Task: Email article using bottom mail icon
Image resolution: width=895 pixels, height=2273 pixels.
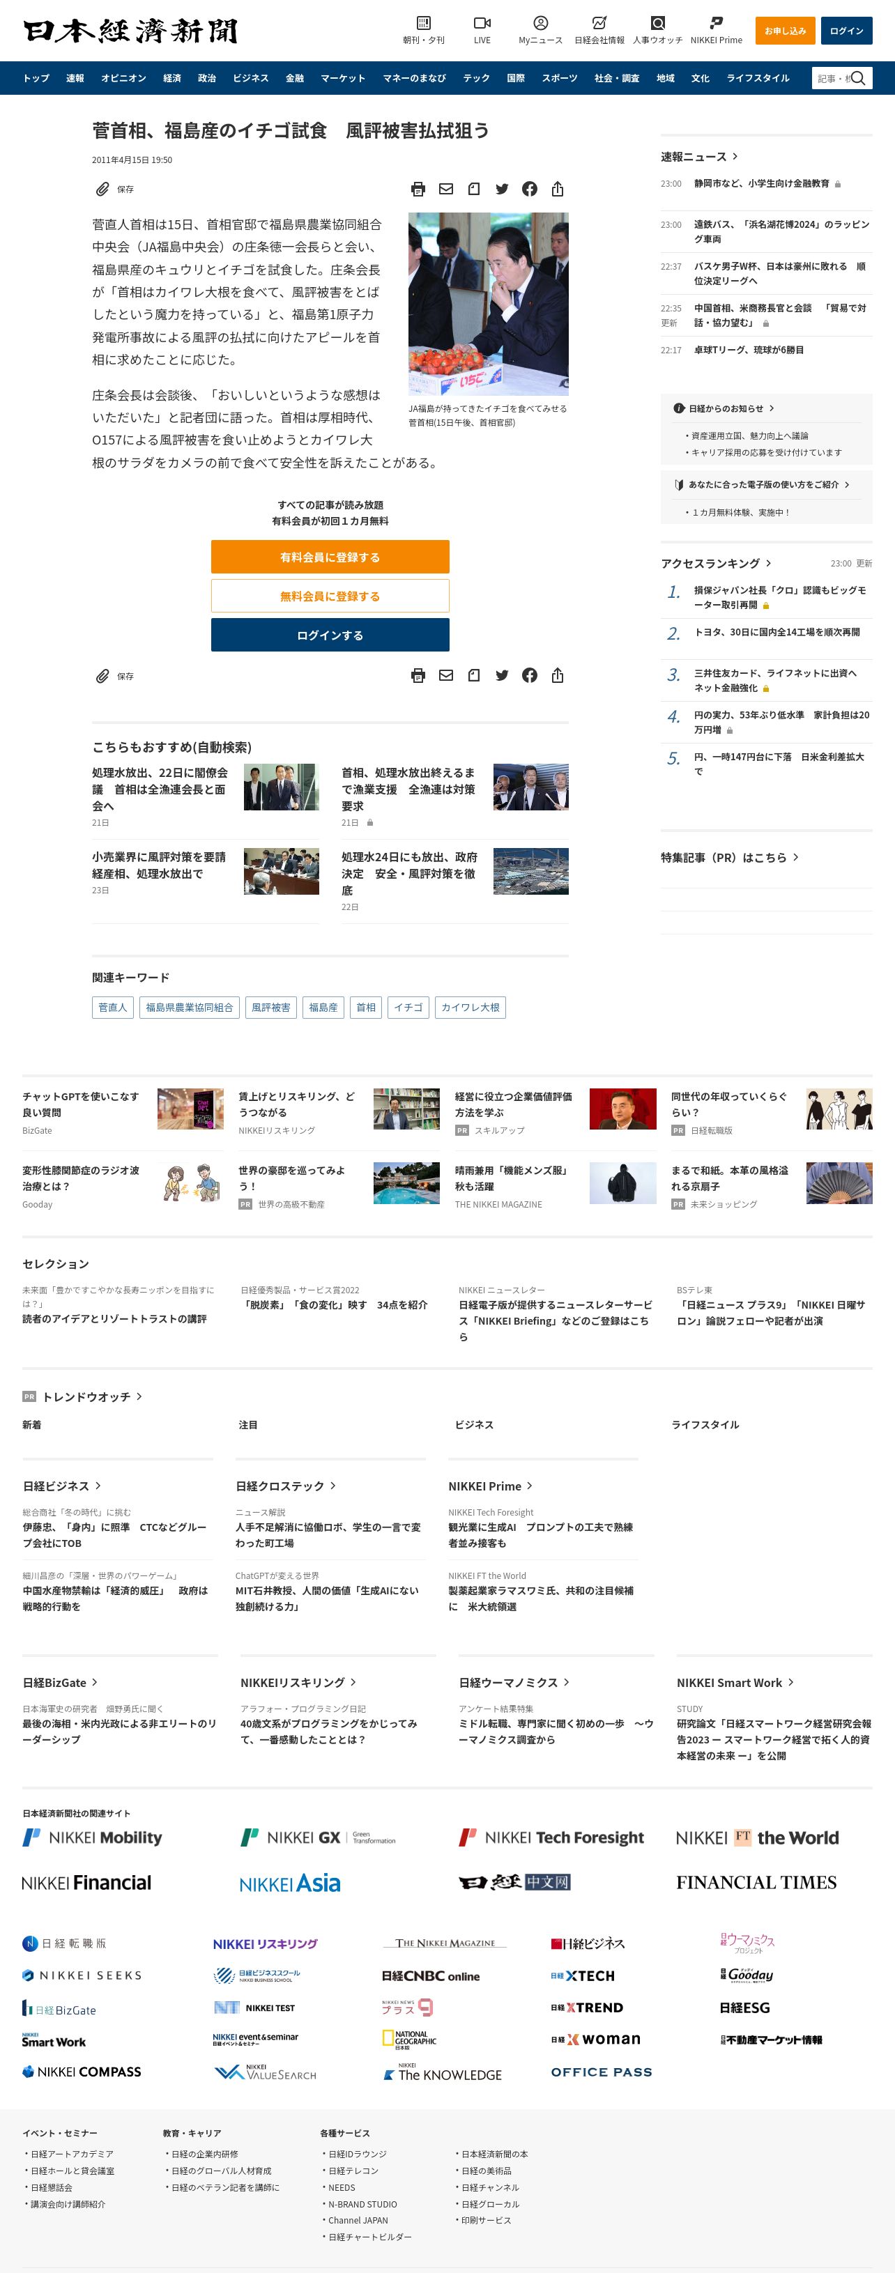Action: point(445,675)
